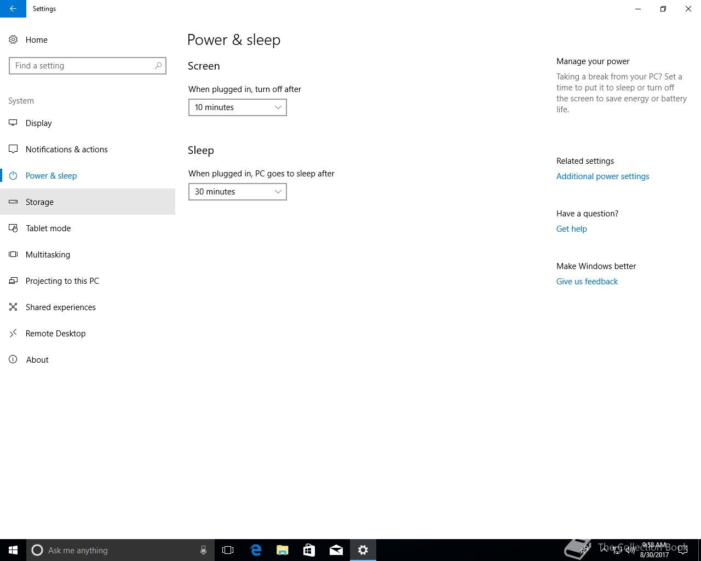Click the magnifier icon in the search box
The image size is (701, 561).
pos(158,66)
